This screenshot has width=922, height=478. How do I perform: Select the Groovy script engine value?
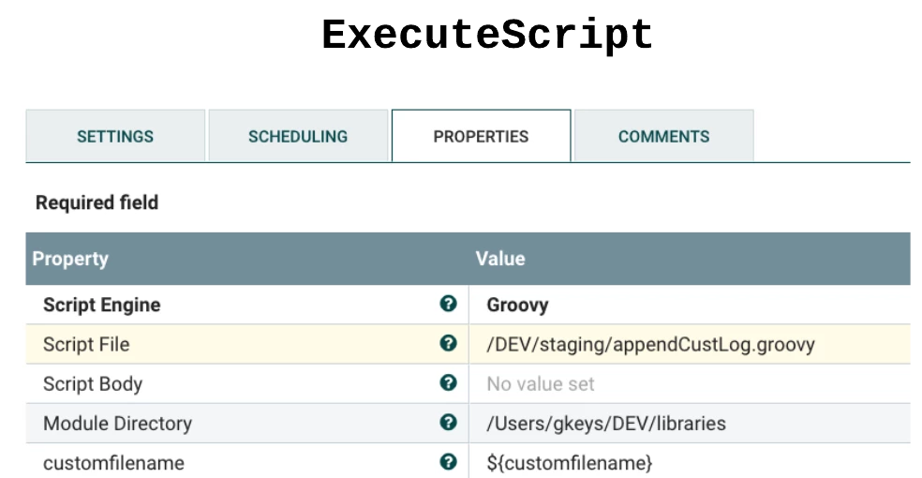pyautogui.click(x=517, y=305)
